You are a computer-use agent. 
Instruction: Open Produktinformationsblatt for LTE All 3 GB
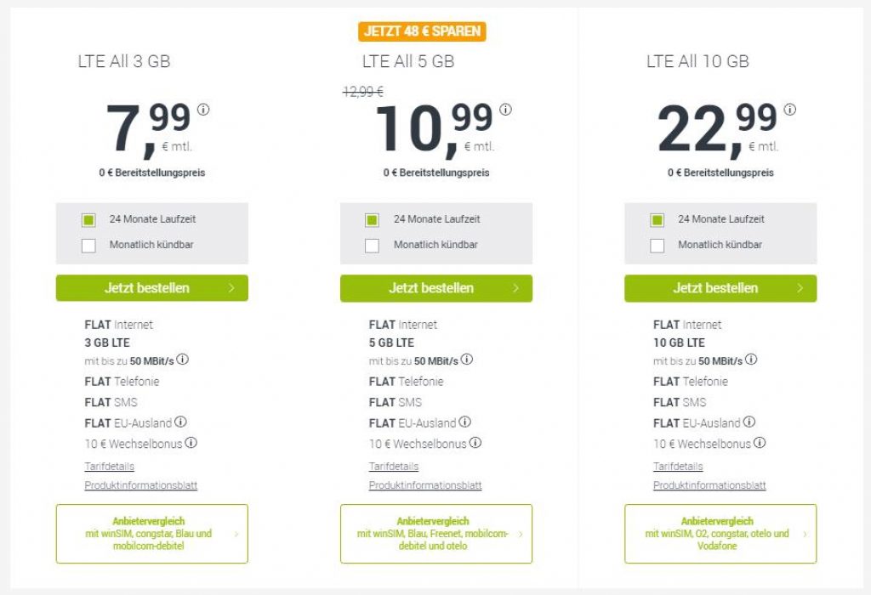tap(140, 485)
